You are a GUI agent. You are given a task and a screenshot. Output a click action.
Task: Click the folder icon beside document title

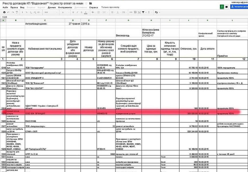(x=90, y=3)
